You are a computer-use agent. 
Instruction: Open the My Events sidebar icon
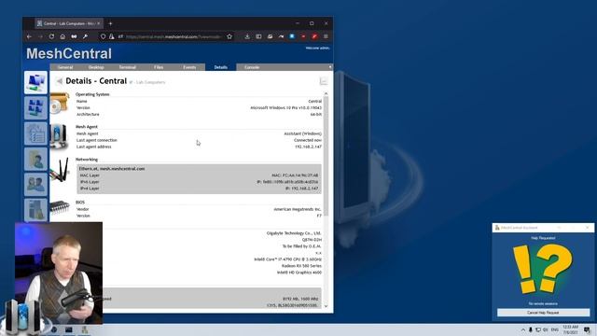click(35, 133)
